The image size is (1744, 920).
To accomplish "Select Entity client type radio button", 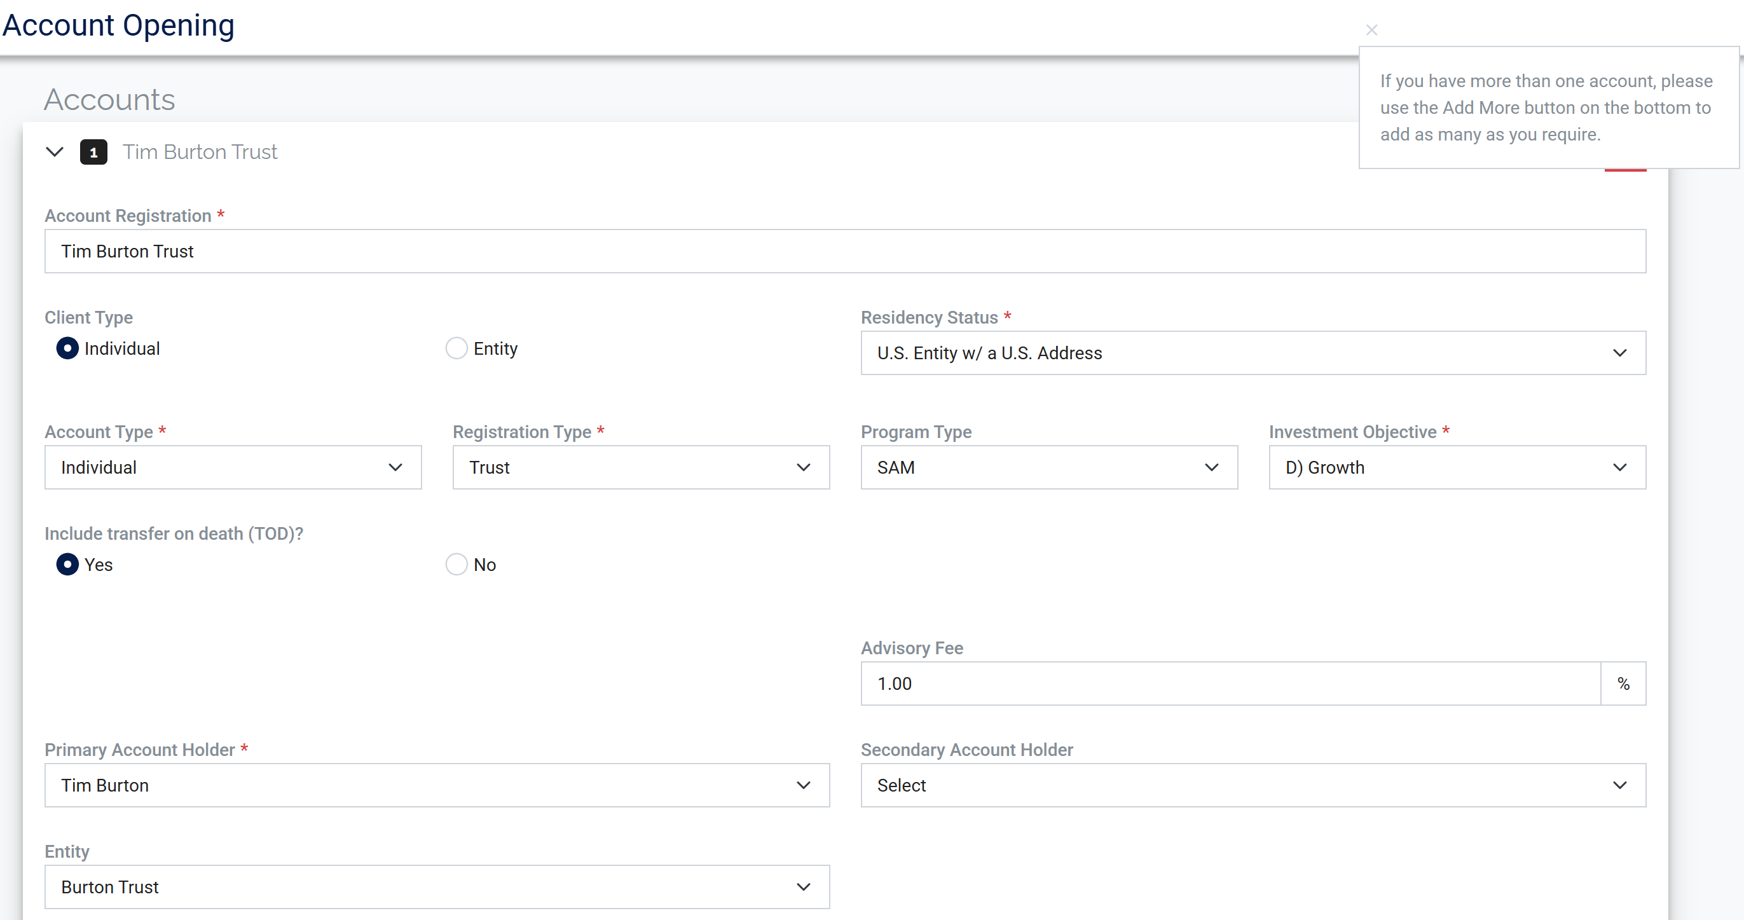I will tap(457, 348).
